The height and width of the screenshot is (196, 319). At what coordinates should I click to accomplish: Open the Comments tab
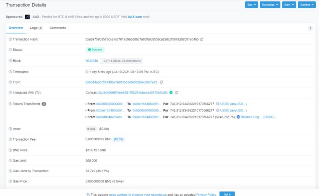point(58,28)
